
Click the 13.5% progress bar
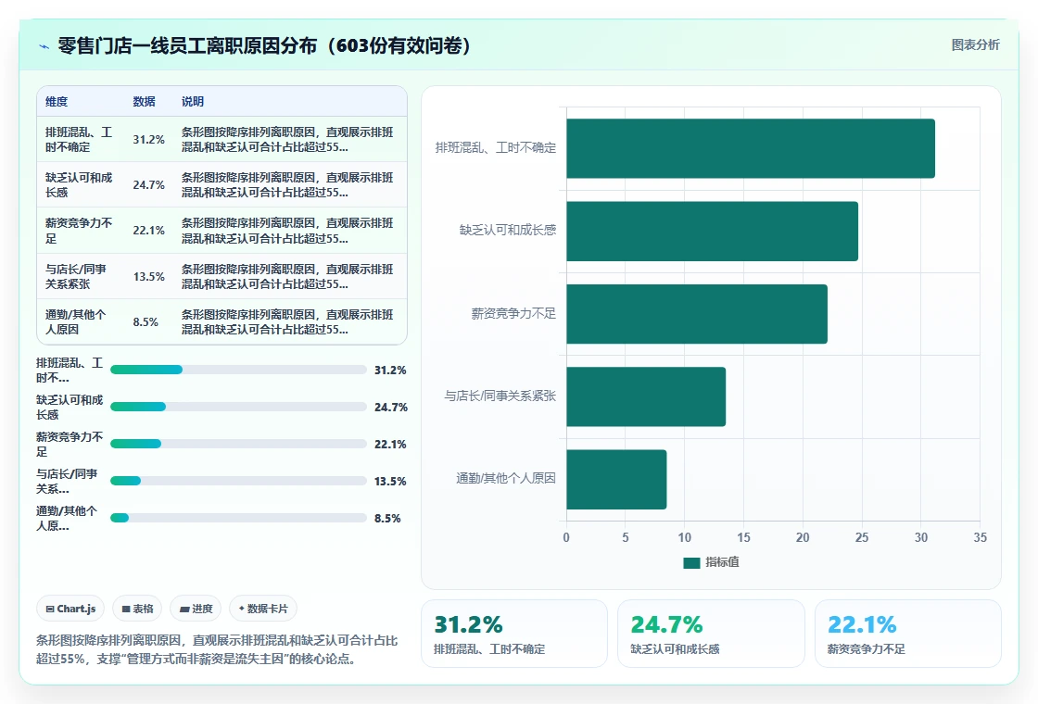point(238,481)
